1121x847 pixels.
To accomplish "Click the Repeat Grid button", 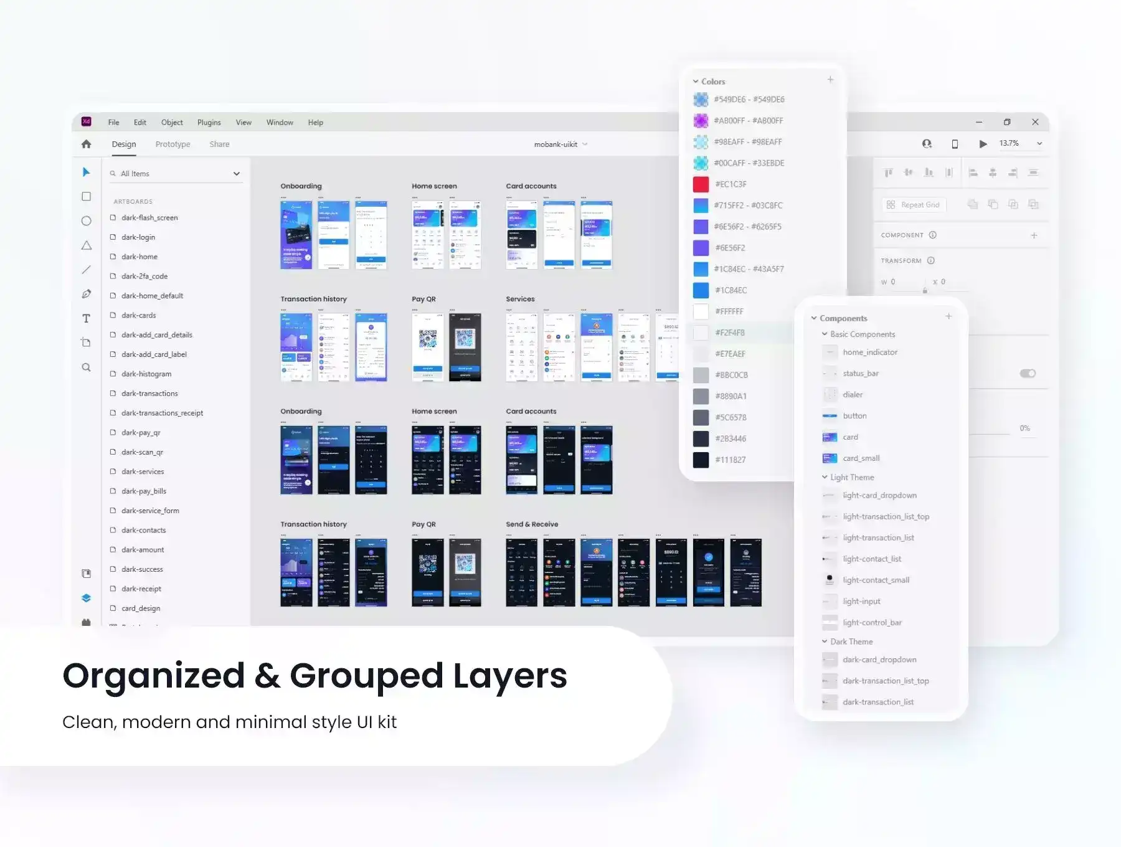I will 914,205.
